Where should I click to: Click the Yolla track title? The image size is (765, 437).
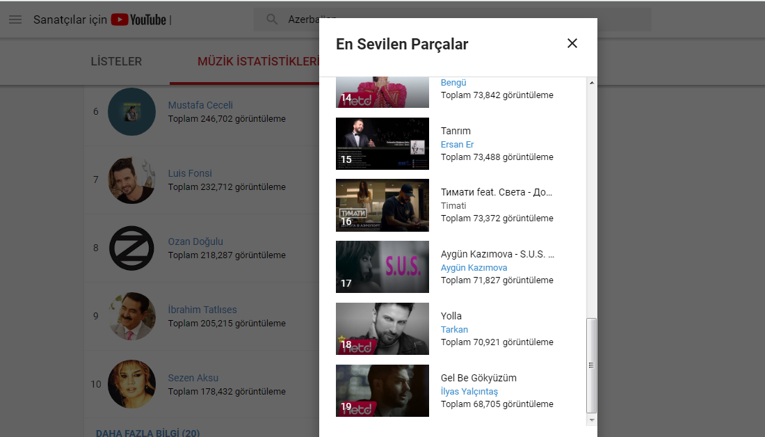click(451, 316)
